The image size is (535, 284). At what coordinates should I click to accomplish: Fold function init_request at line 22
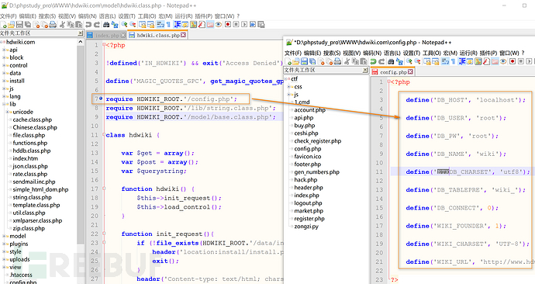104,234
